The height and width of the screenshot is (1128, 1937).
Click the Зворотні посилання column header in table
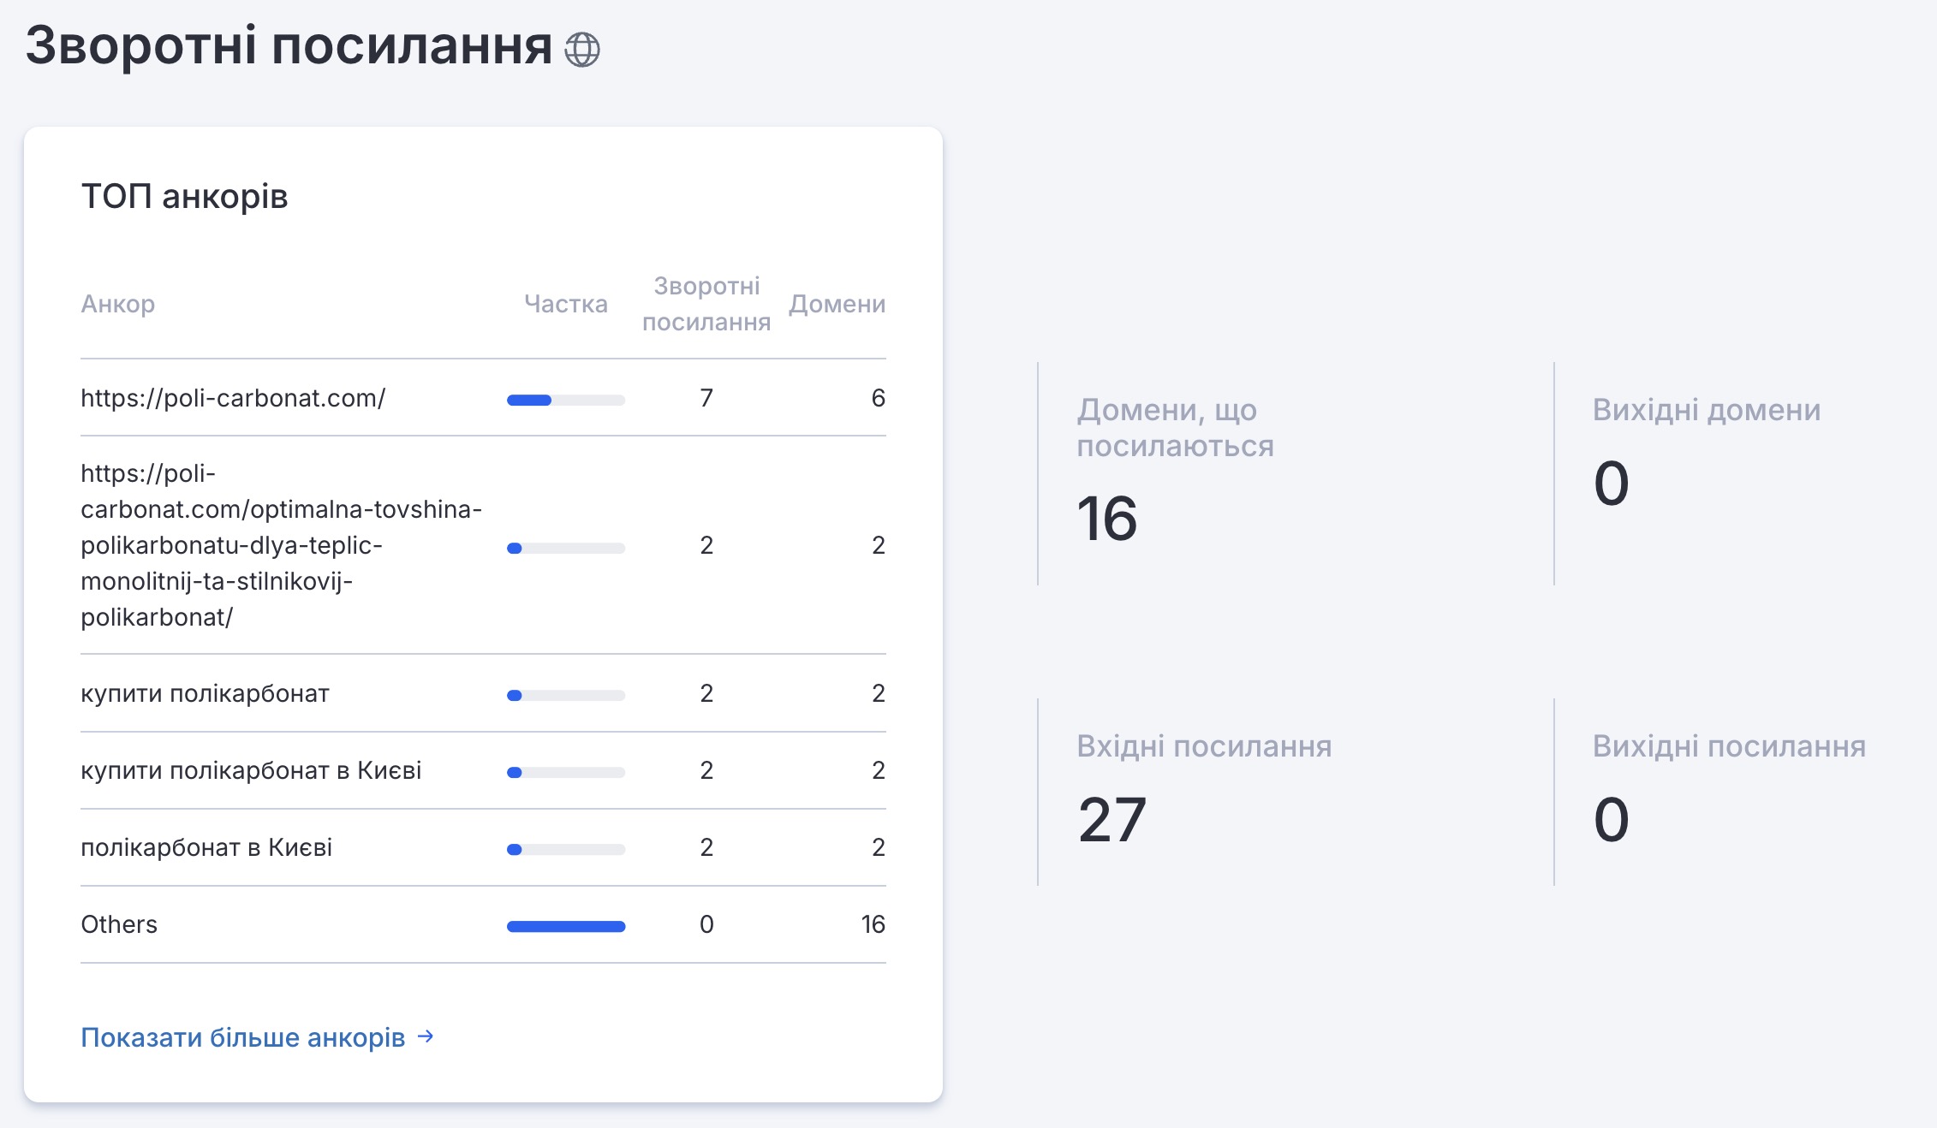point(706,304)
